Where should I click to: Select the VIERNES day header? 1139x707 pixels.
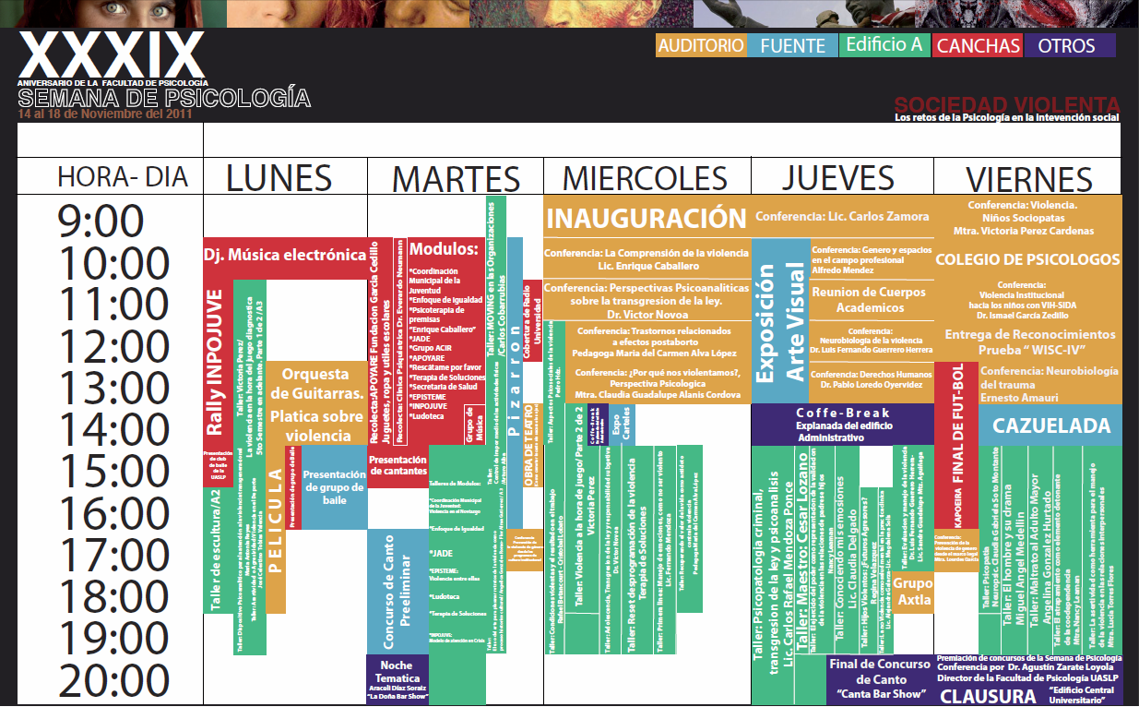pos(1030,178)
